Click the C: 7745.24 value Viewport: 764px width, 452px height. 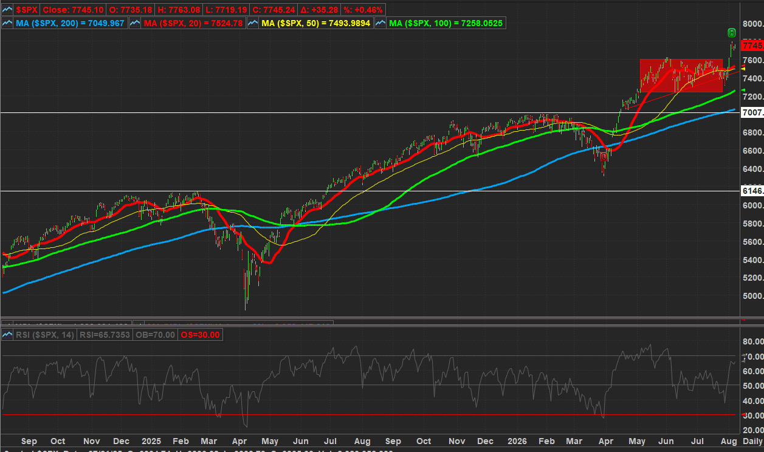click(x=274, y=10)
